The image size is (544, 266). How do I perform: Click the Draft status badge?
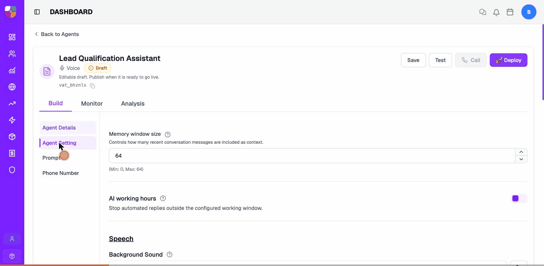97,68
